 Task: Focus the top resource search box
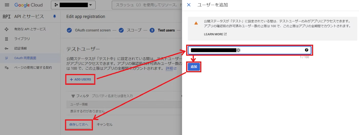[147, 5]
